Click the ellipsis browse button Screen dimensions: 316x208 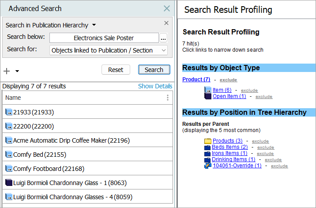point(163,38)
